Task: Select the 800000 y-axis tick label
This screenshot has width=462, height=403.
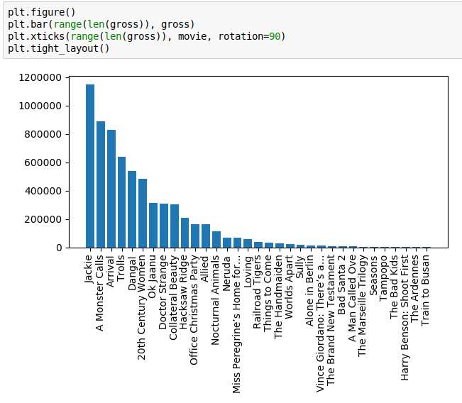Action: coord(43,134)
